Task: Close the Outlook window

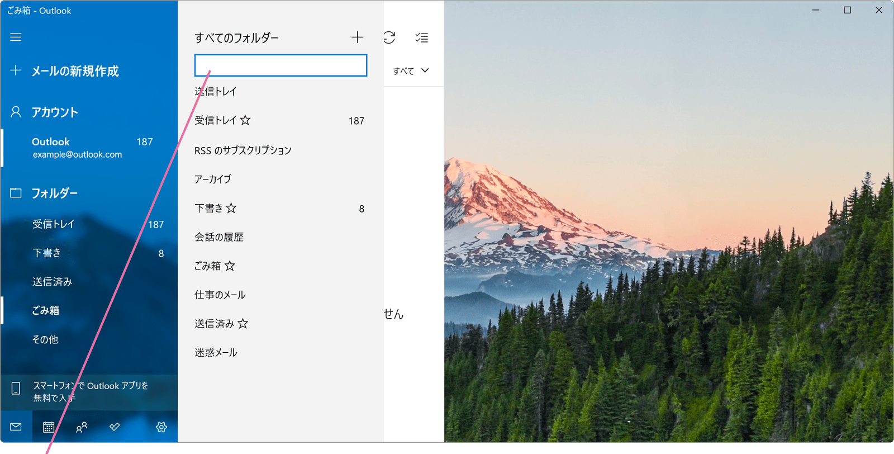Action: 878,10
